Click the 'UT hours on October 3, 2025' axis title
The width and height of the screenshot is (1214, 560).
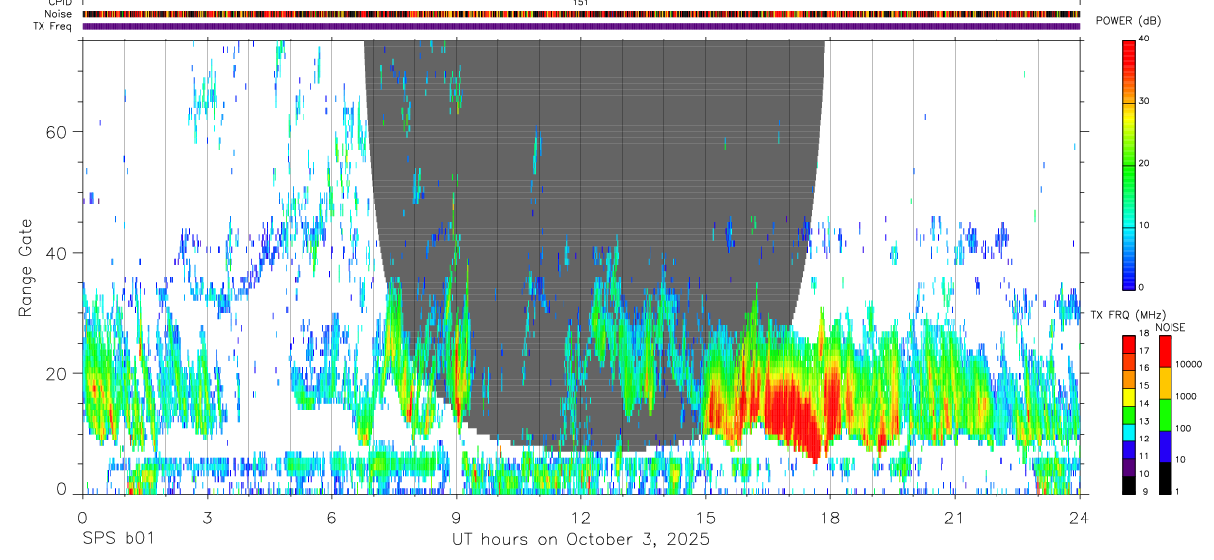click(x=580, y=540)
